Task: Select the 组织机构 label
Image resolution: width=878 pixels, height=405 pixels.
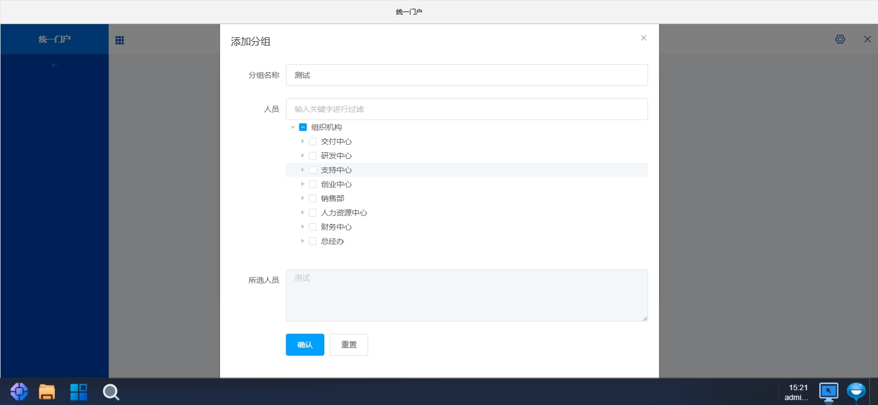Action: pos(327,127)
